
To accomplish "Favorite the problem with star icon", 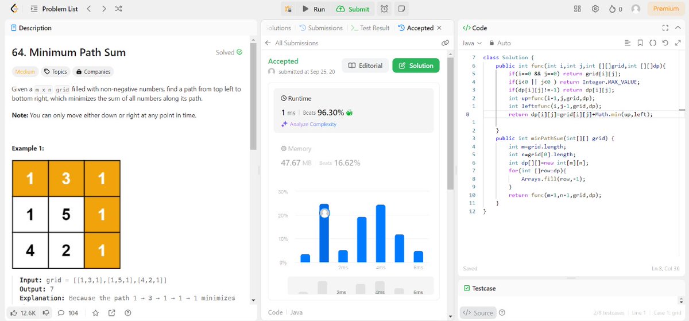I will point(96,313).
